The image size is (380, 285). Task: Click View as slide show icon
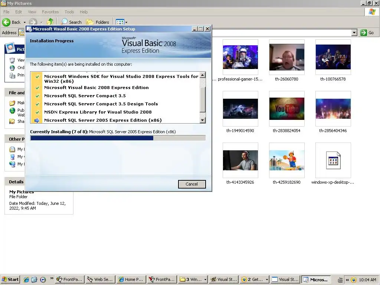(12, 60)
